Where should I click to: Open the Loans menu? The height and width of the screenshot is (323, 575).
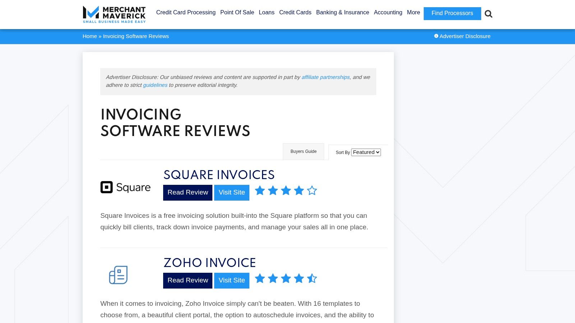267,12
